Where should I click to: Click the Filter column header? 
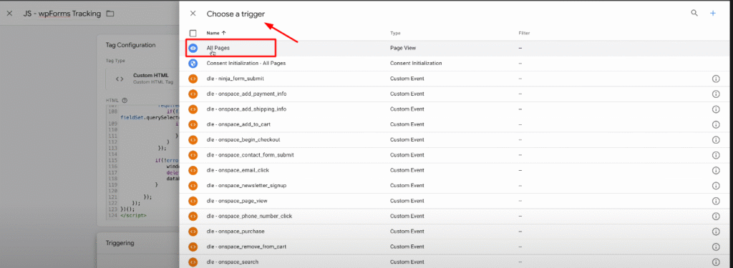524,33
